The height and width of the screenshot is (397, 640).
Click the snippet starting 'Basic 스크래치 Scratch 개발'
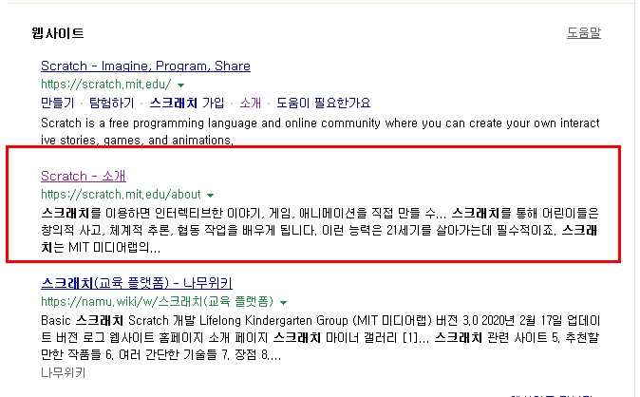coord(320,337)
